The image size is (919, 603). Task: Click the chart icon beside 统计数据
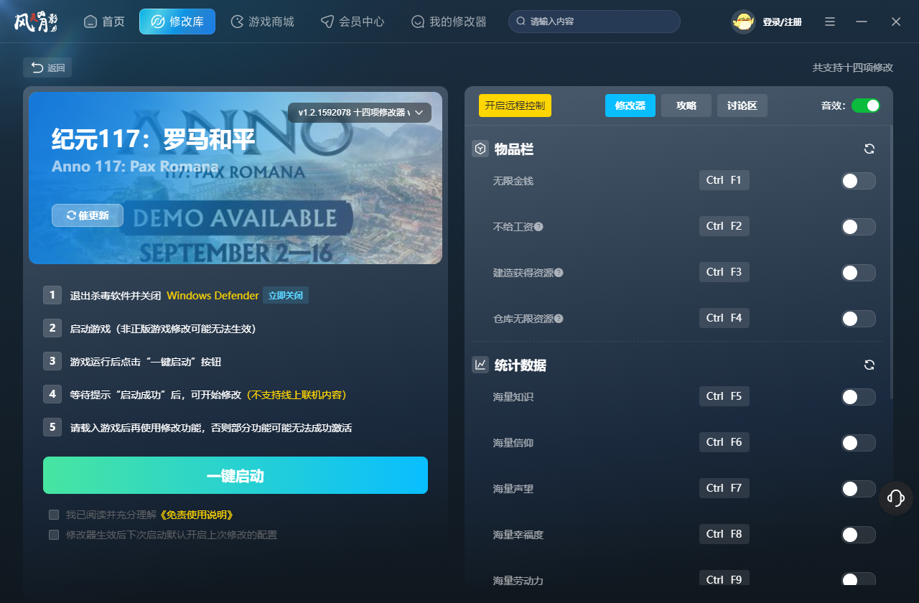tap(480, 365)
